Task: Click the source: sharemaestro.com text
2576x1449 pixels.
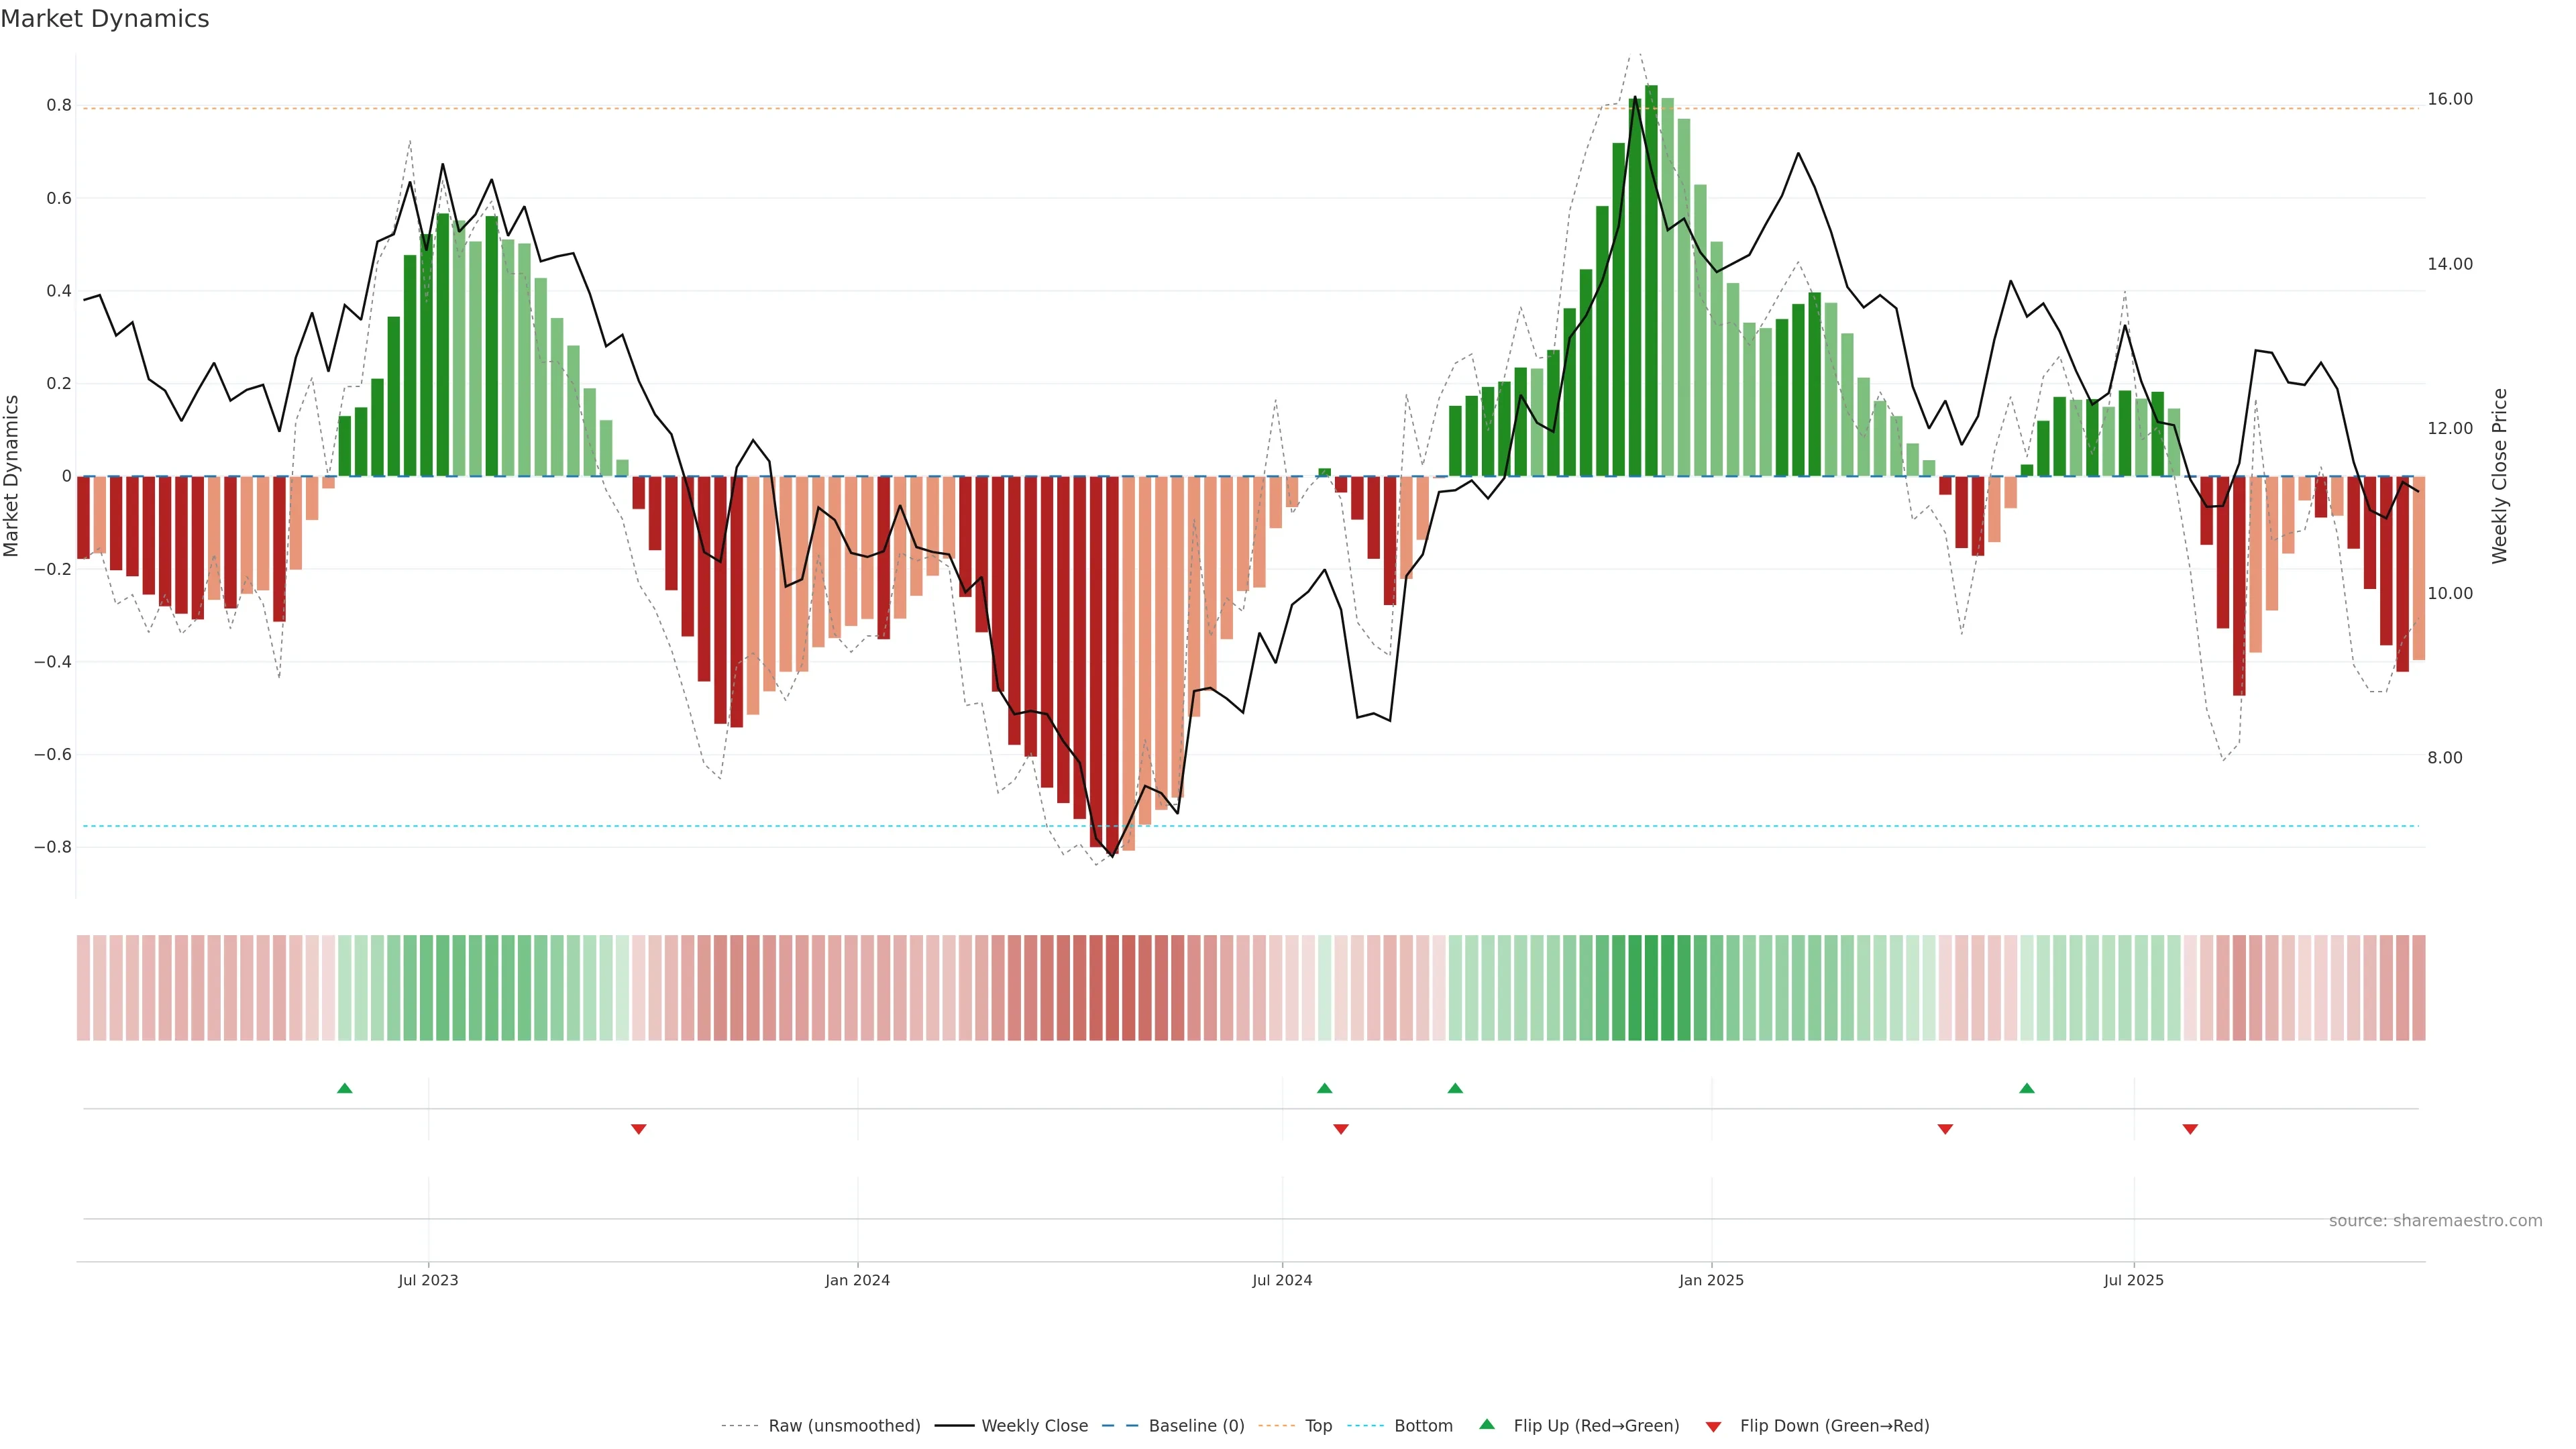Action: (2435, 1221)
